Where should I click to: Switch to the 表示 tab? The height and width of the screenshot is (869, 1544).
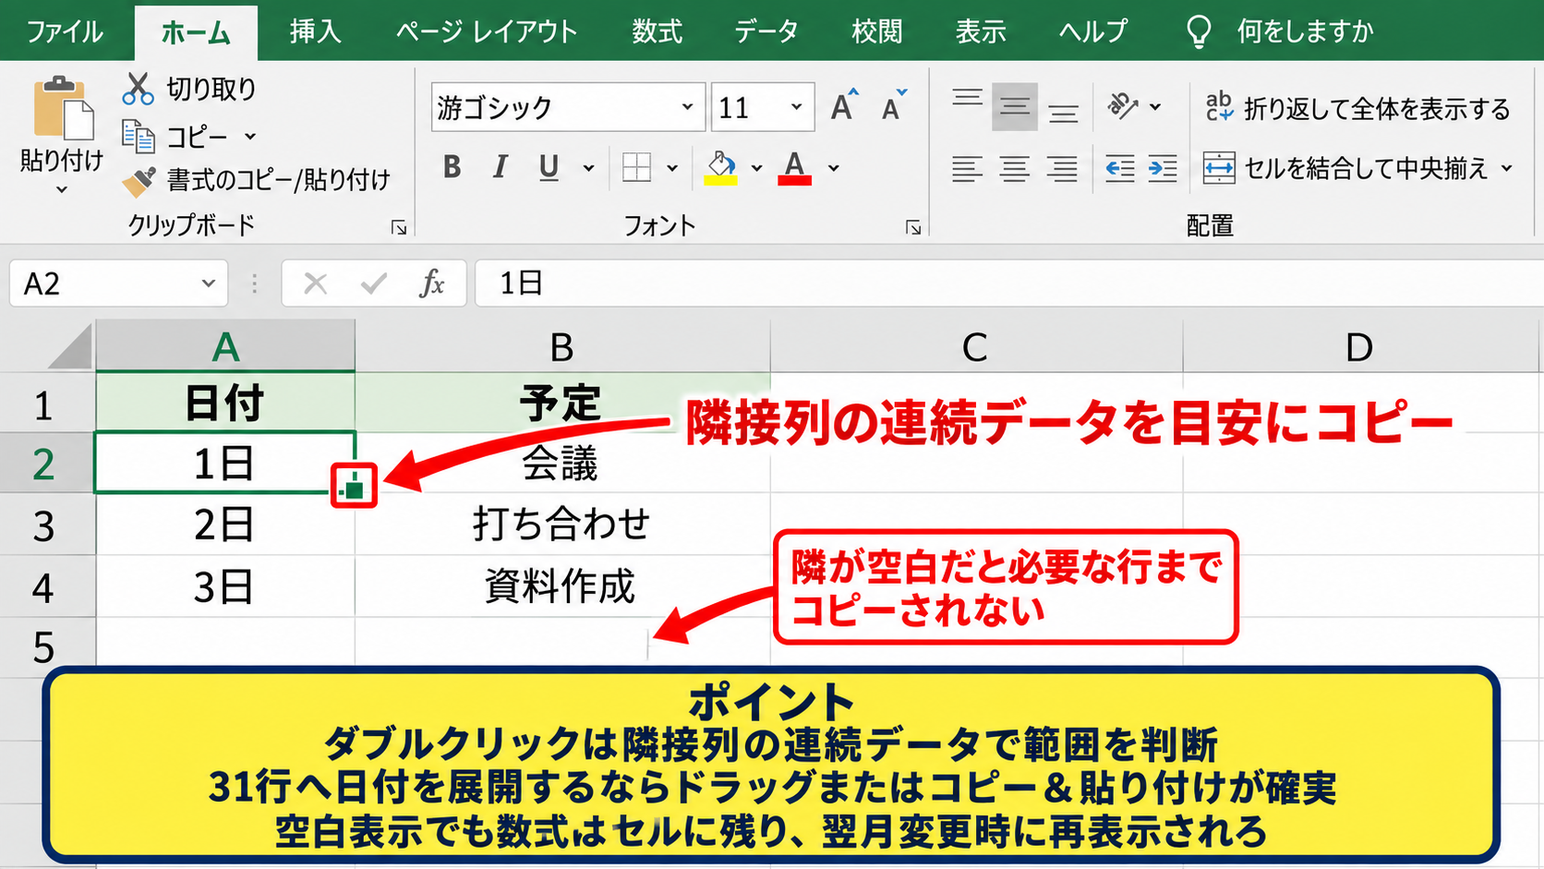point(980,31)
